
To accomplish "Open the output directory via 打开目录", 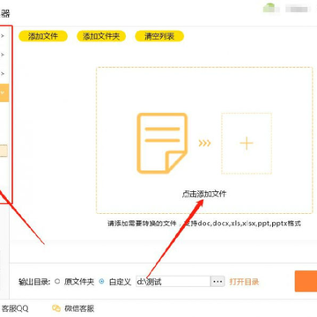I will pos(244,282).
